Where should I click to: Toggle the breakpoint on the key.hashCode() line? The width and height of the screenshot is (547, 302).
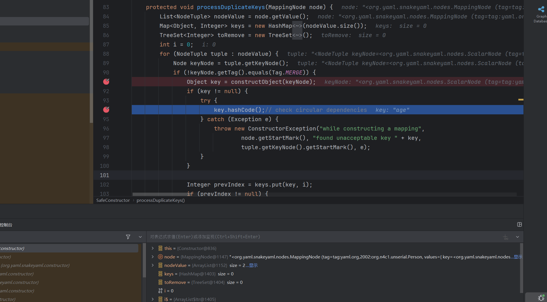(106, 110)
